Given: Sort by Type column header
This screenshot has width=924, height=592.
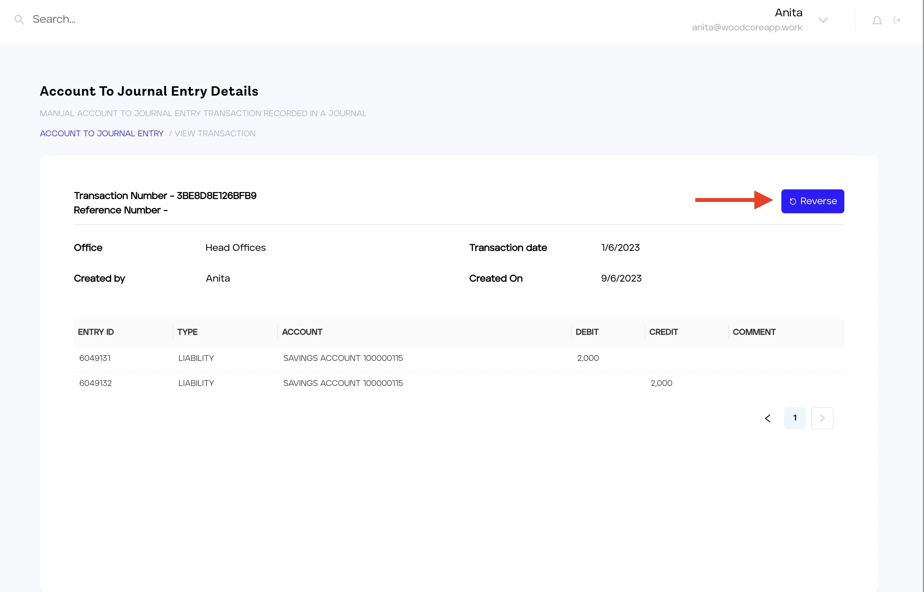Looking at the screenshot, I should pyautogui.click(x=187, y=332).
